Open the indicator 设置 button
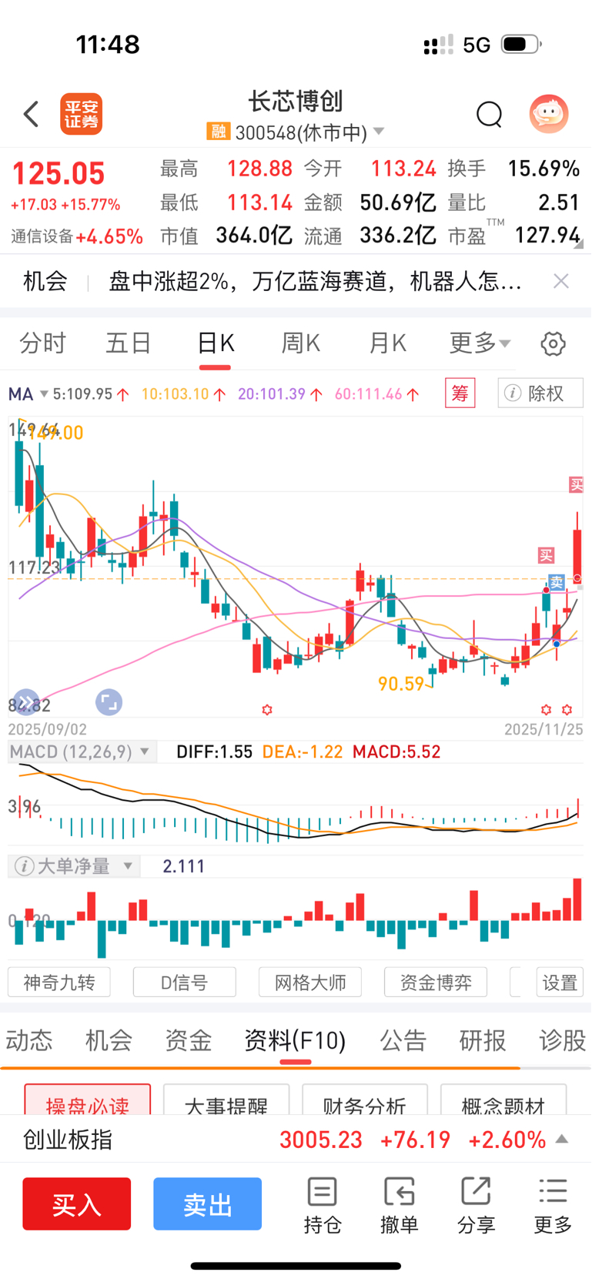The image size is (592, 1282). click(x=560, y=982)
